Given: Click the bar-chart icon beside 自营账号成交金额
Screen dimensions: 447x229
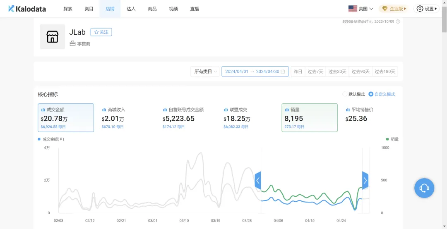Looking at the screenshot, I should point(165,110).
